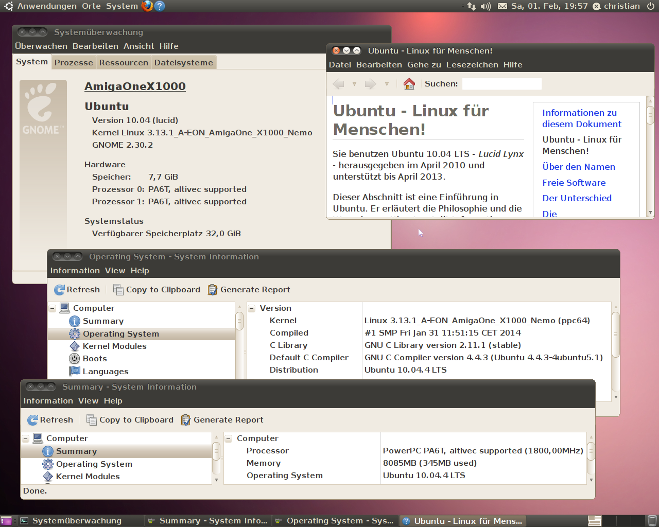
Task: Open the mail envelope indicator
Action: 502,6
